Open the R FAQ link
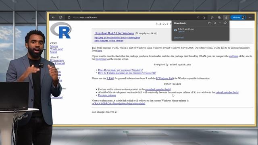The image size is (258, 145). tap(110, 79)
